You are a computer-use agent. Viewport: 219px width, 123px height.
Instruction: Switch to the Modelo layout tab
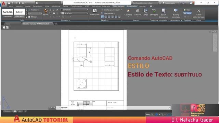point(7,111)
